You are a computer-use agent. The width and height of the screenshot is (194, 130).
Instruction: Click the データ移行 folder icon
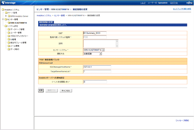coord(9,49)
